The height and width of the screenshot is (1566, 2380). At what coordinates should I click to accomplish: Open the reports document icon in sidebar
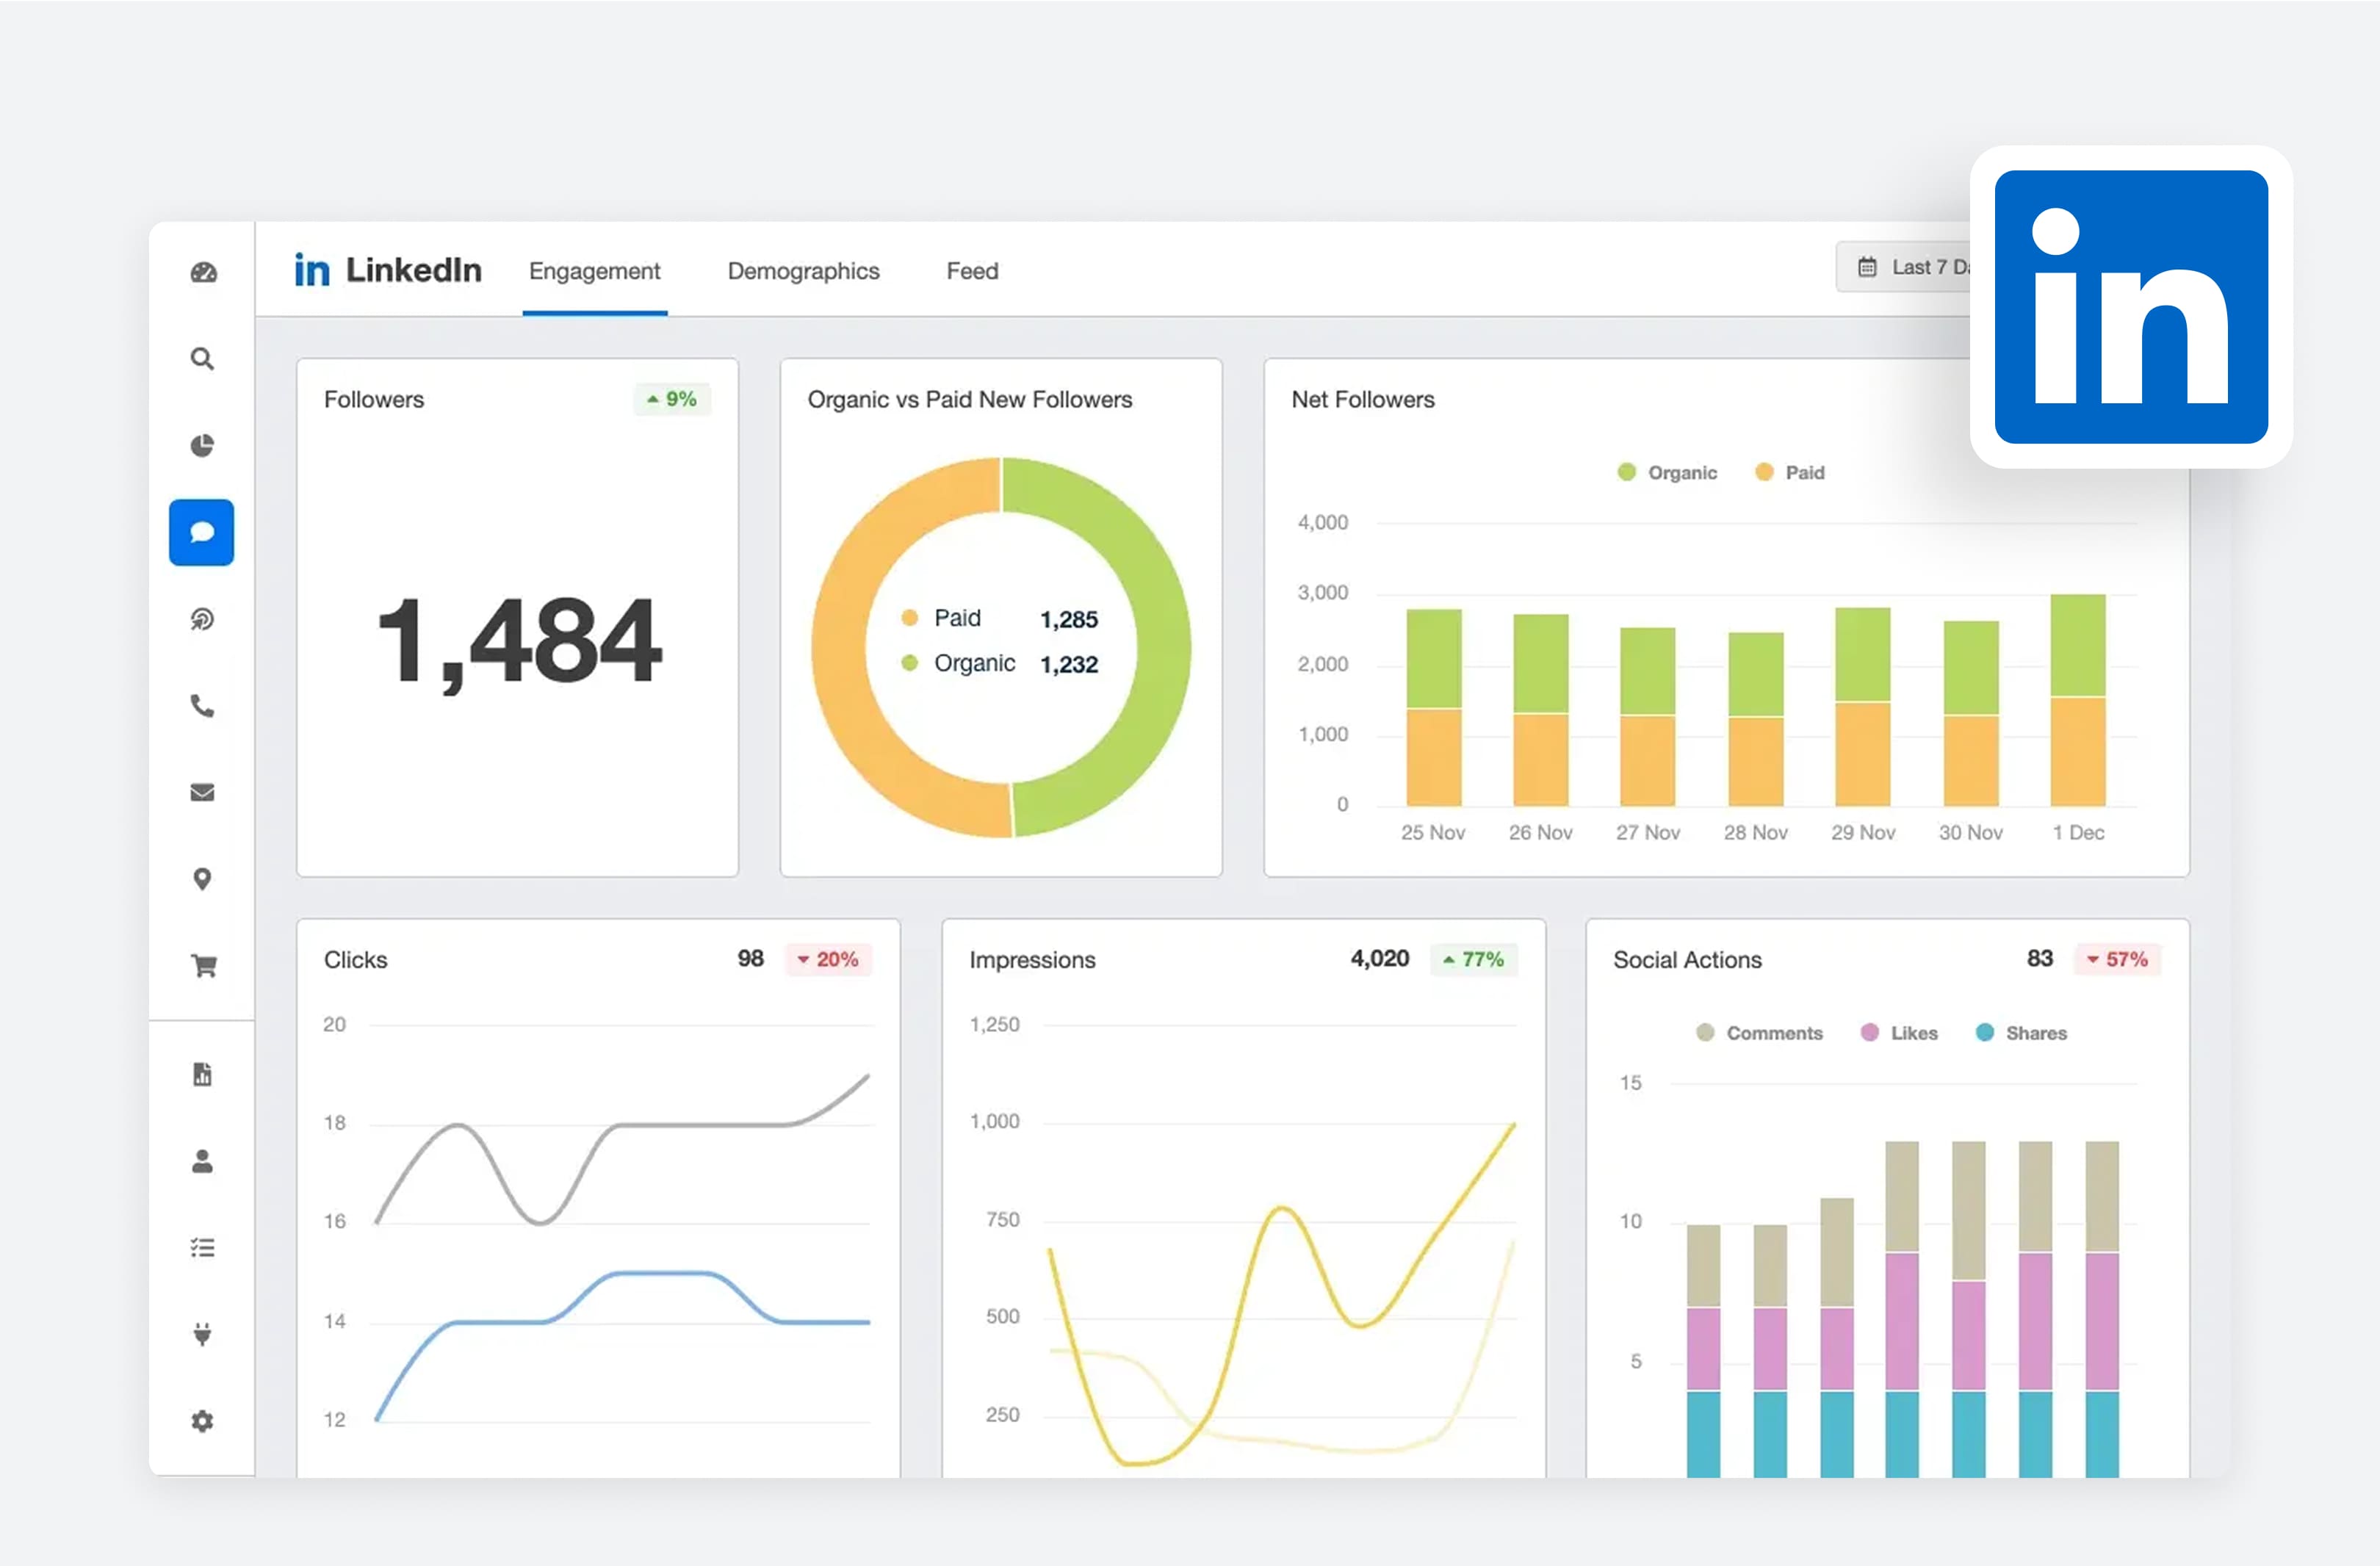[x=202, y=1074]
